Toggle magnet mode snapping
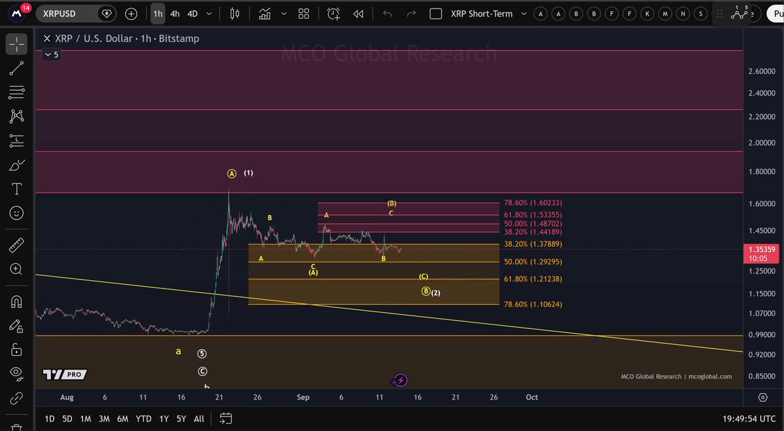This screenshot has width=784, height=431. coord(16,302)
